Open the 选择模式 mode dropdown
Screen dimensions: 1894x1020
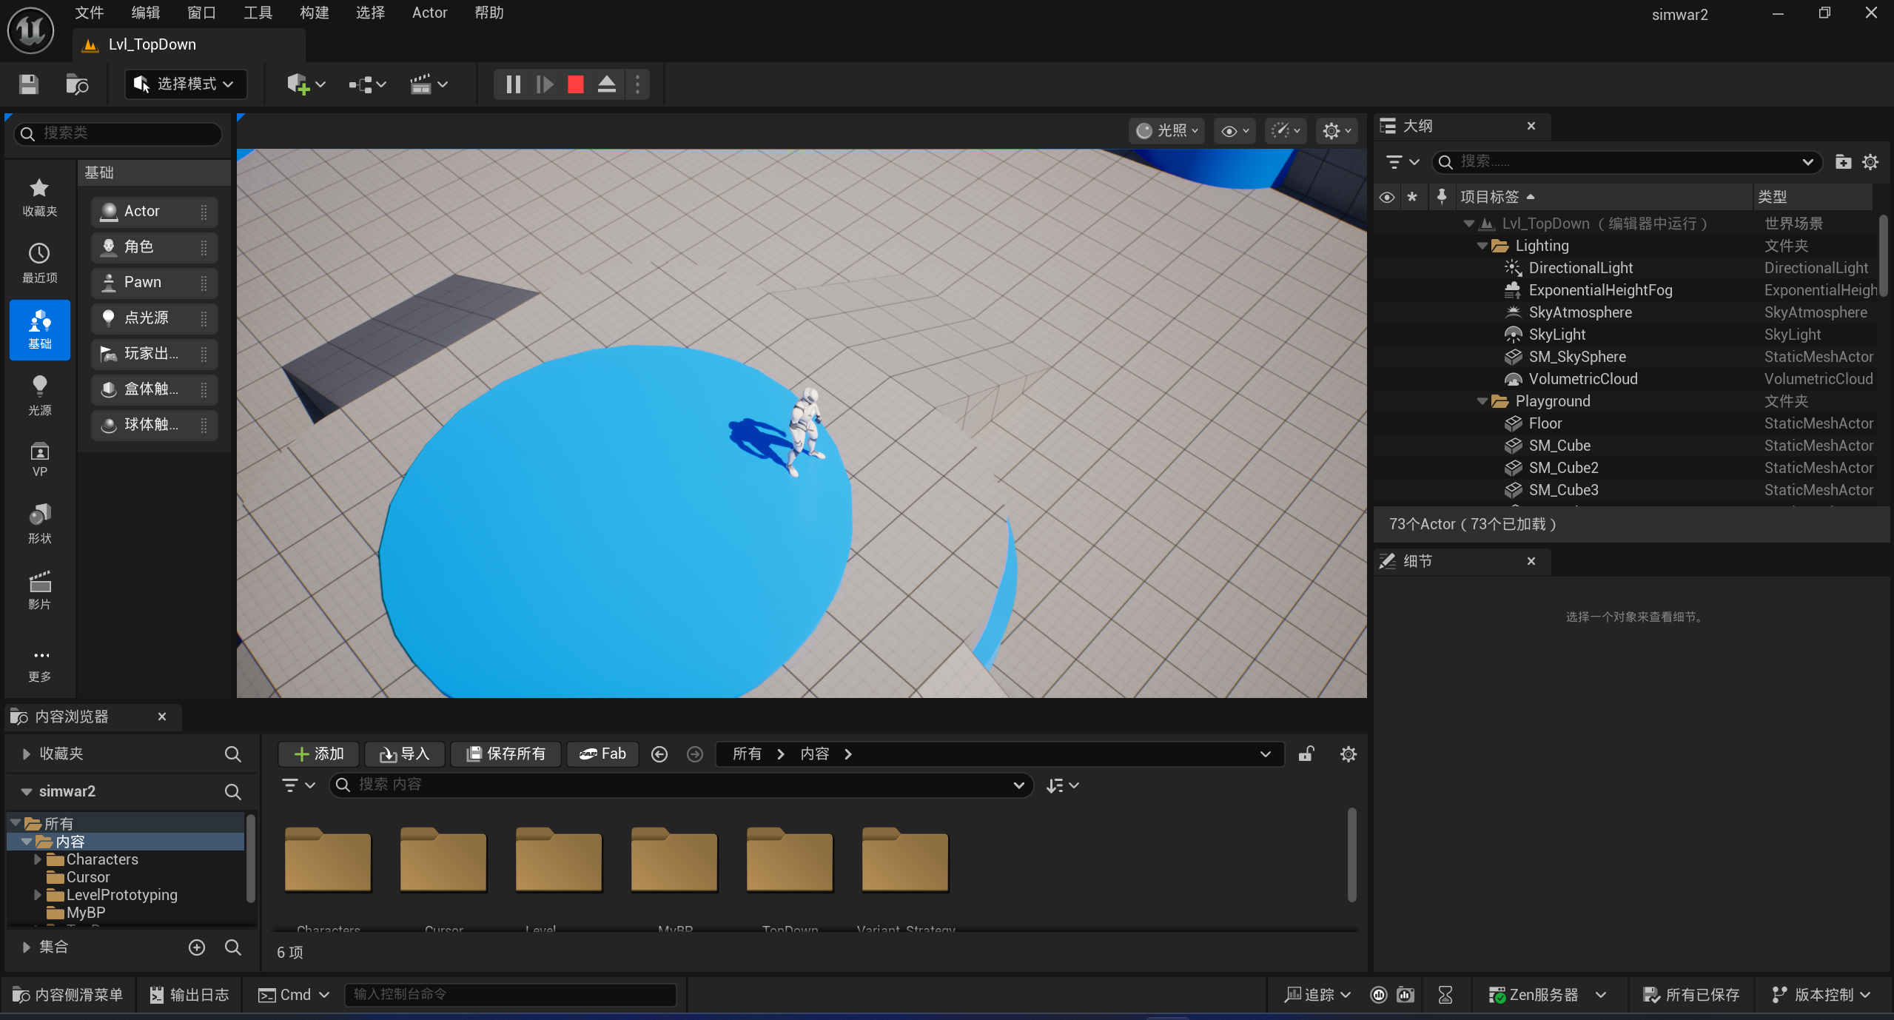click(185, 84)
